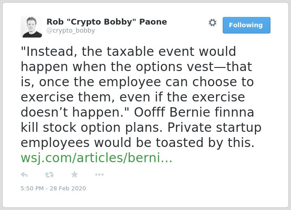The width and height of the screenshot is (291, 210).
Task: Click the phrase "Private startup" in the tweet
Action: pyautogui.click(x=214, y=128)
